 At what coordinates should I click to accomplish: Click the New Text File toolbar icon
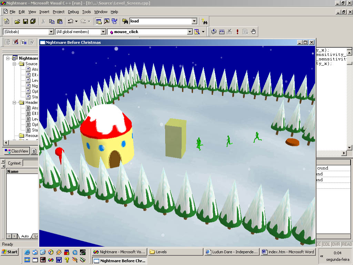click(7, 21)
